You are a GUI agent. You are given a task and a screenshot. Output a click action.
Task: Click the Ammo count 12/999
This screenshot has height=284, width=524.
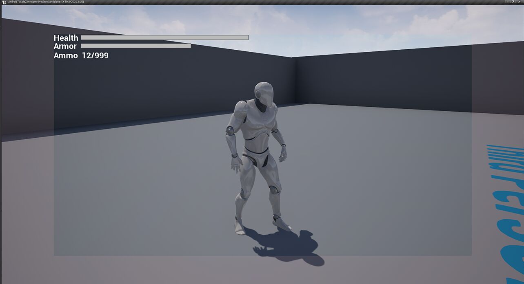pyautogui.click(x=95, y=55)
